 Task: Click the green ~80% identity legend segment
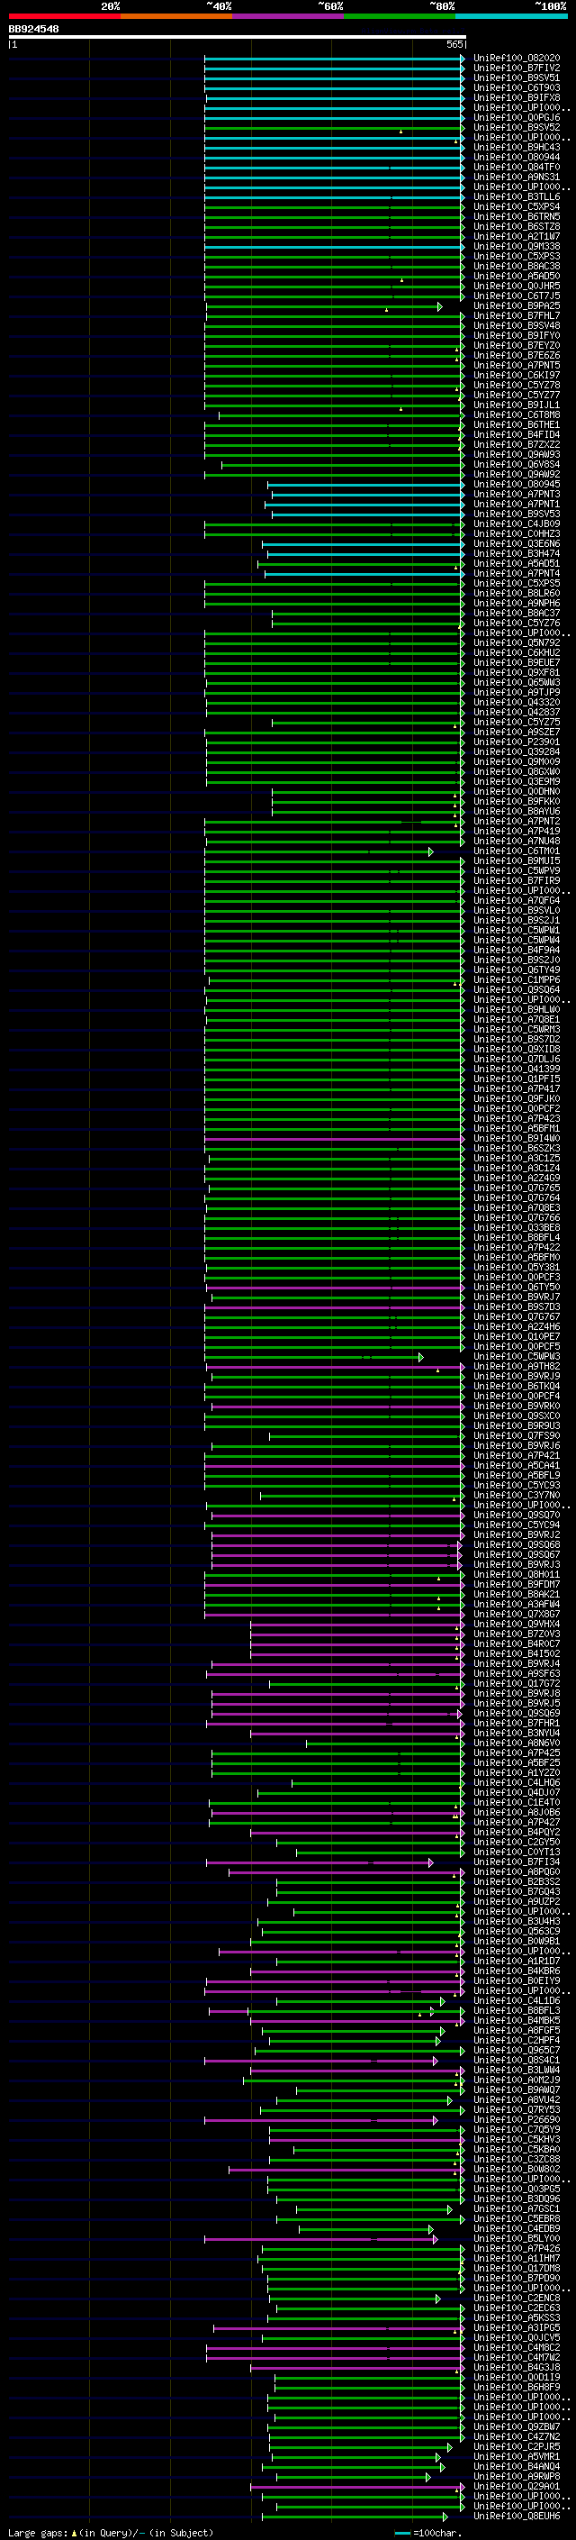coord(400,16)
